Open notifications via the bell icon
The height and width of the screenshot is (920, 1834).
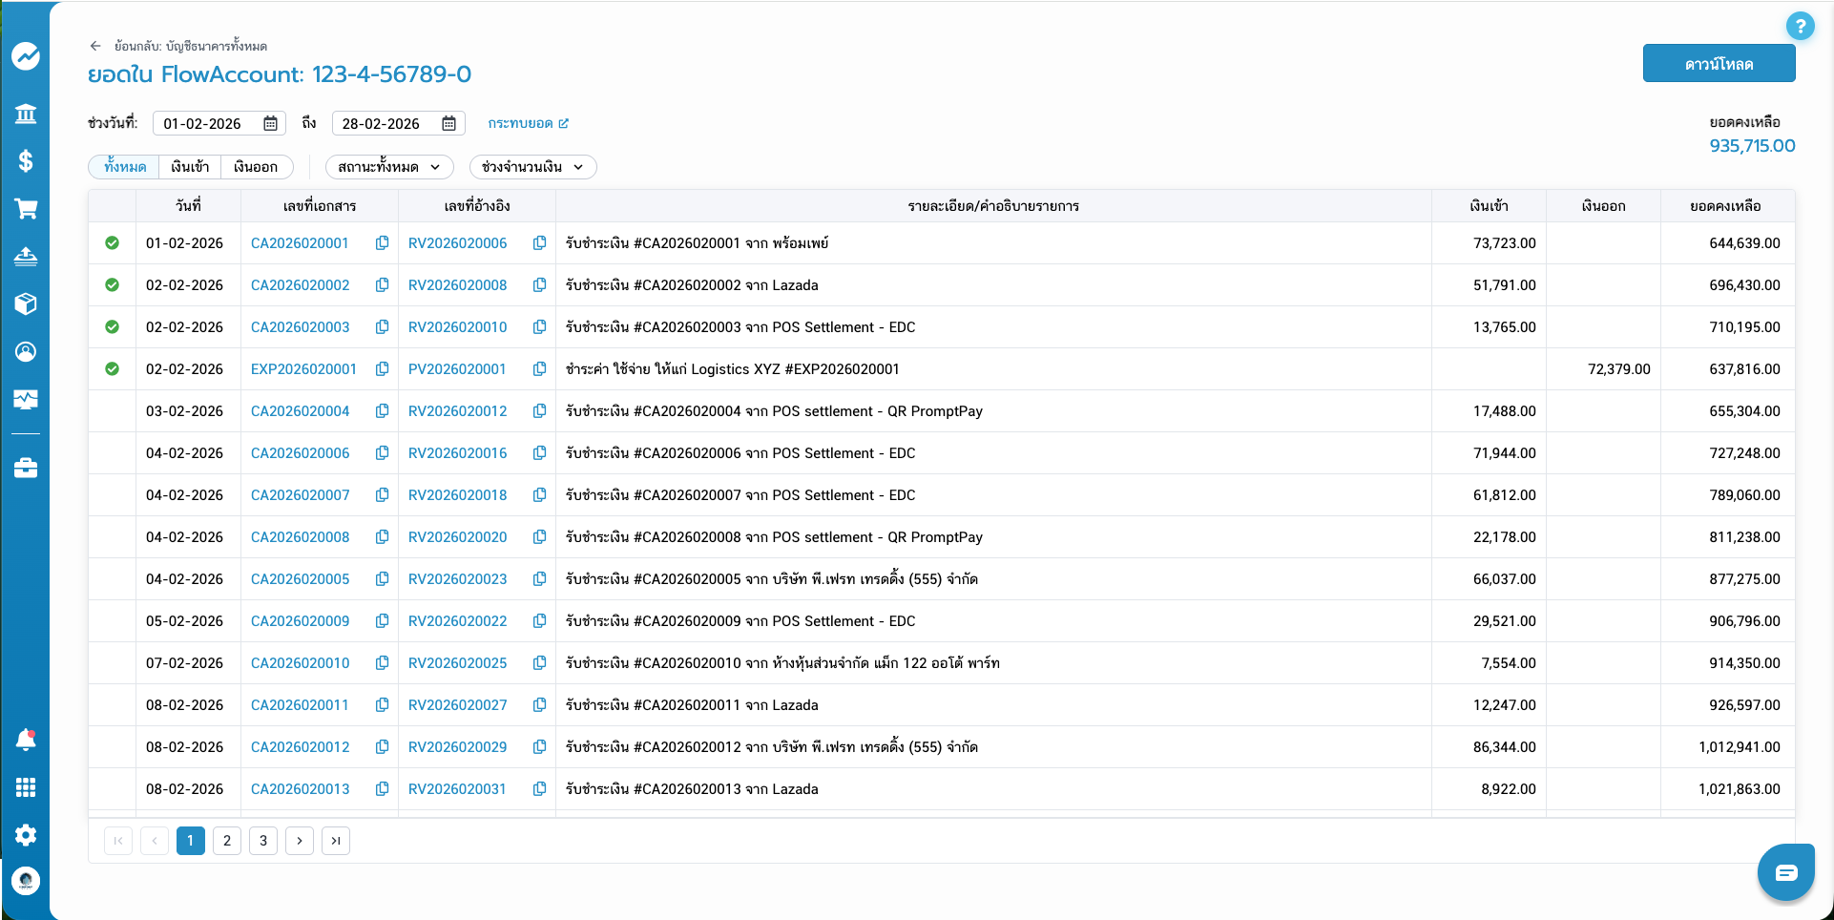pos(26,740)
